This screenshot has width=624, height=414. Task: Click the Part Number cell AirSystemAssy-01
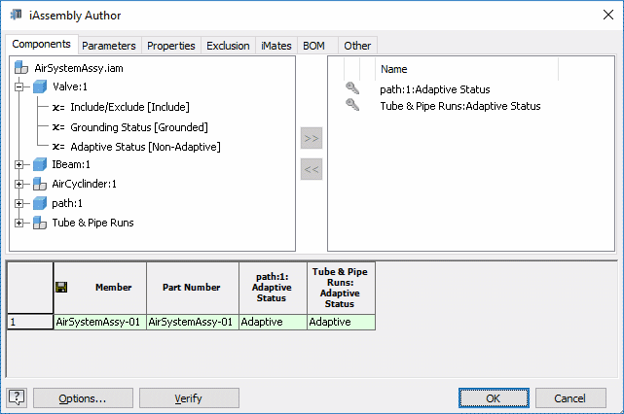(193, 322)
